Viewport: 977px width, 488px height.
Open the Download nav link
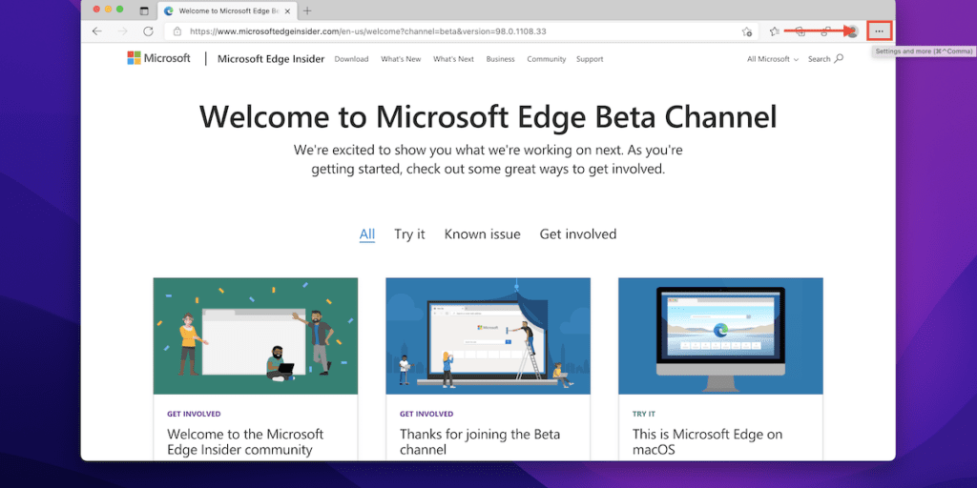[x=351, y=59]
